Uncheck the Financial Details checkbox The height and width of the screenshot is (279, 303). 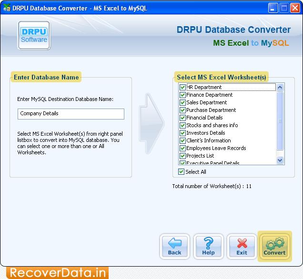click(x=182, y=118)
